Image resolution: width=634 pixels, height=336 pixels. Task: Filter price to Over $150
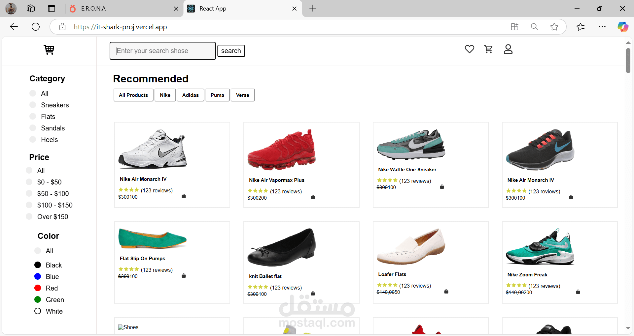click(x=29, y=216)
